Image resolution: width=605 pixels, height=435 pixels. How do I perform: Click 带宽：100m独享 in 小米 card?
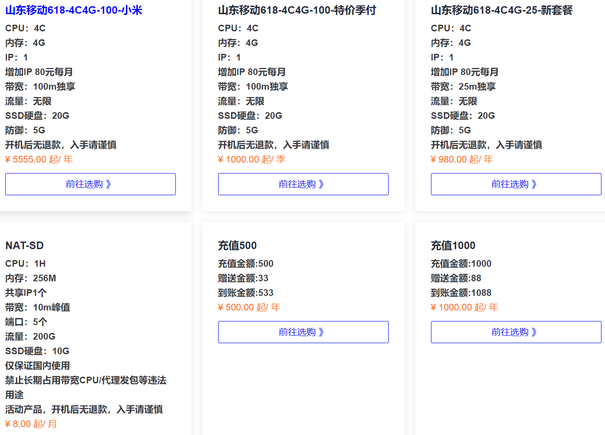40,87
